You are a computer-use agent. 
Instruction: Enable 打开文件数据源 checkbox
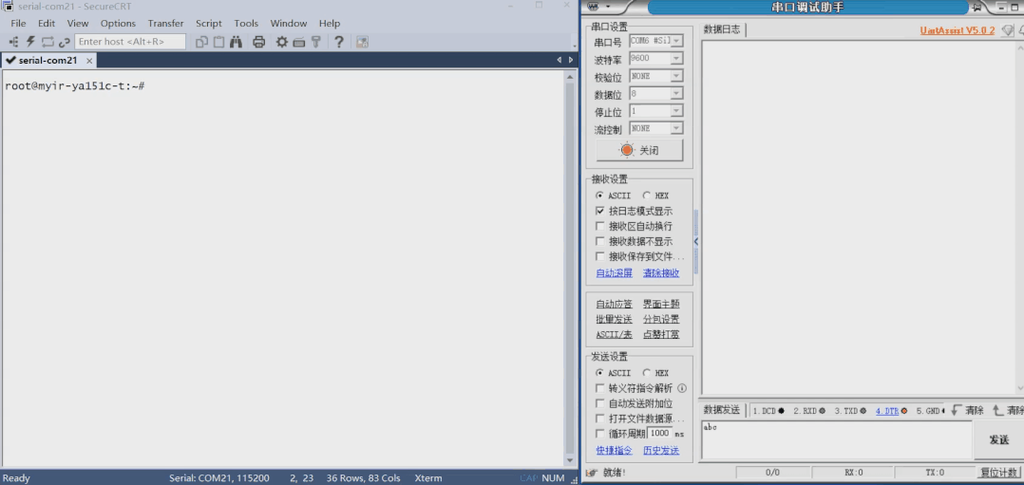pyautogui.click(x=600, y=419)
